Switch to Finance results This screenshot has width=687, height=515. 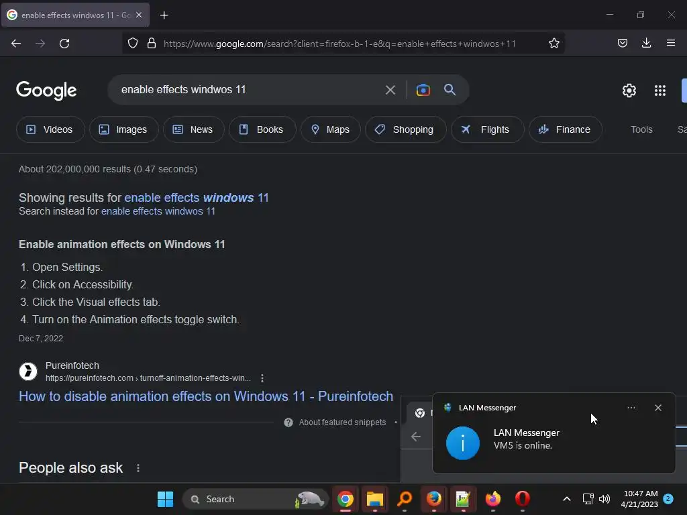565,129
